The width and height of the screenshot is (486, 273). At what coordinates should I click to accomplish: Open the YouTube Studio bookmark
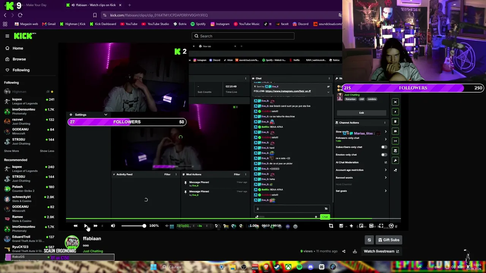[x=156, y=24]
